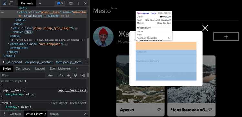The width and height of the screenshot is (242, 117).
Task: Activate the inspect element picker icon
Action: [5, 4]
